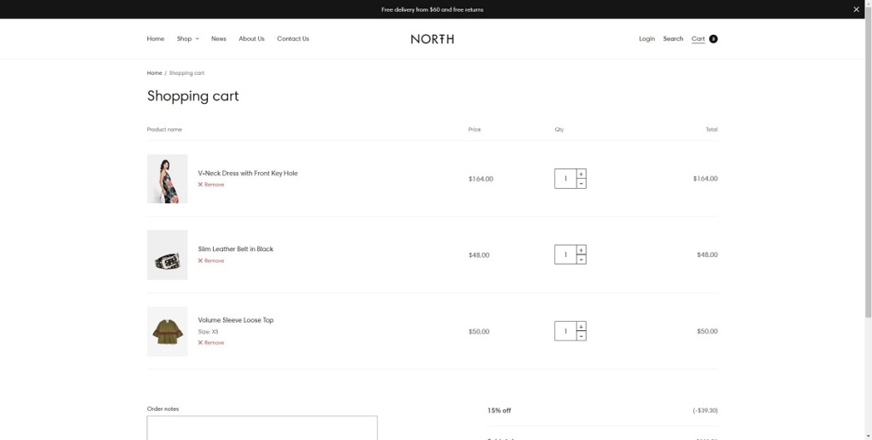
Task: Remove Slim Leather Belt from cart
Action: pos(211,261)
